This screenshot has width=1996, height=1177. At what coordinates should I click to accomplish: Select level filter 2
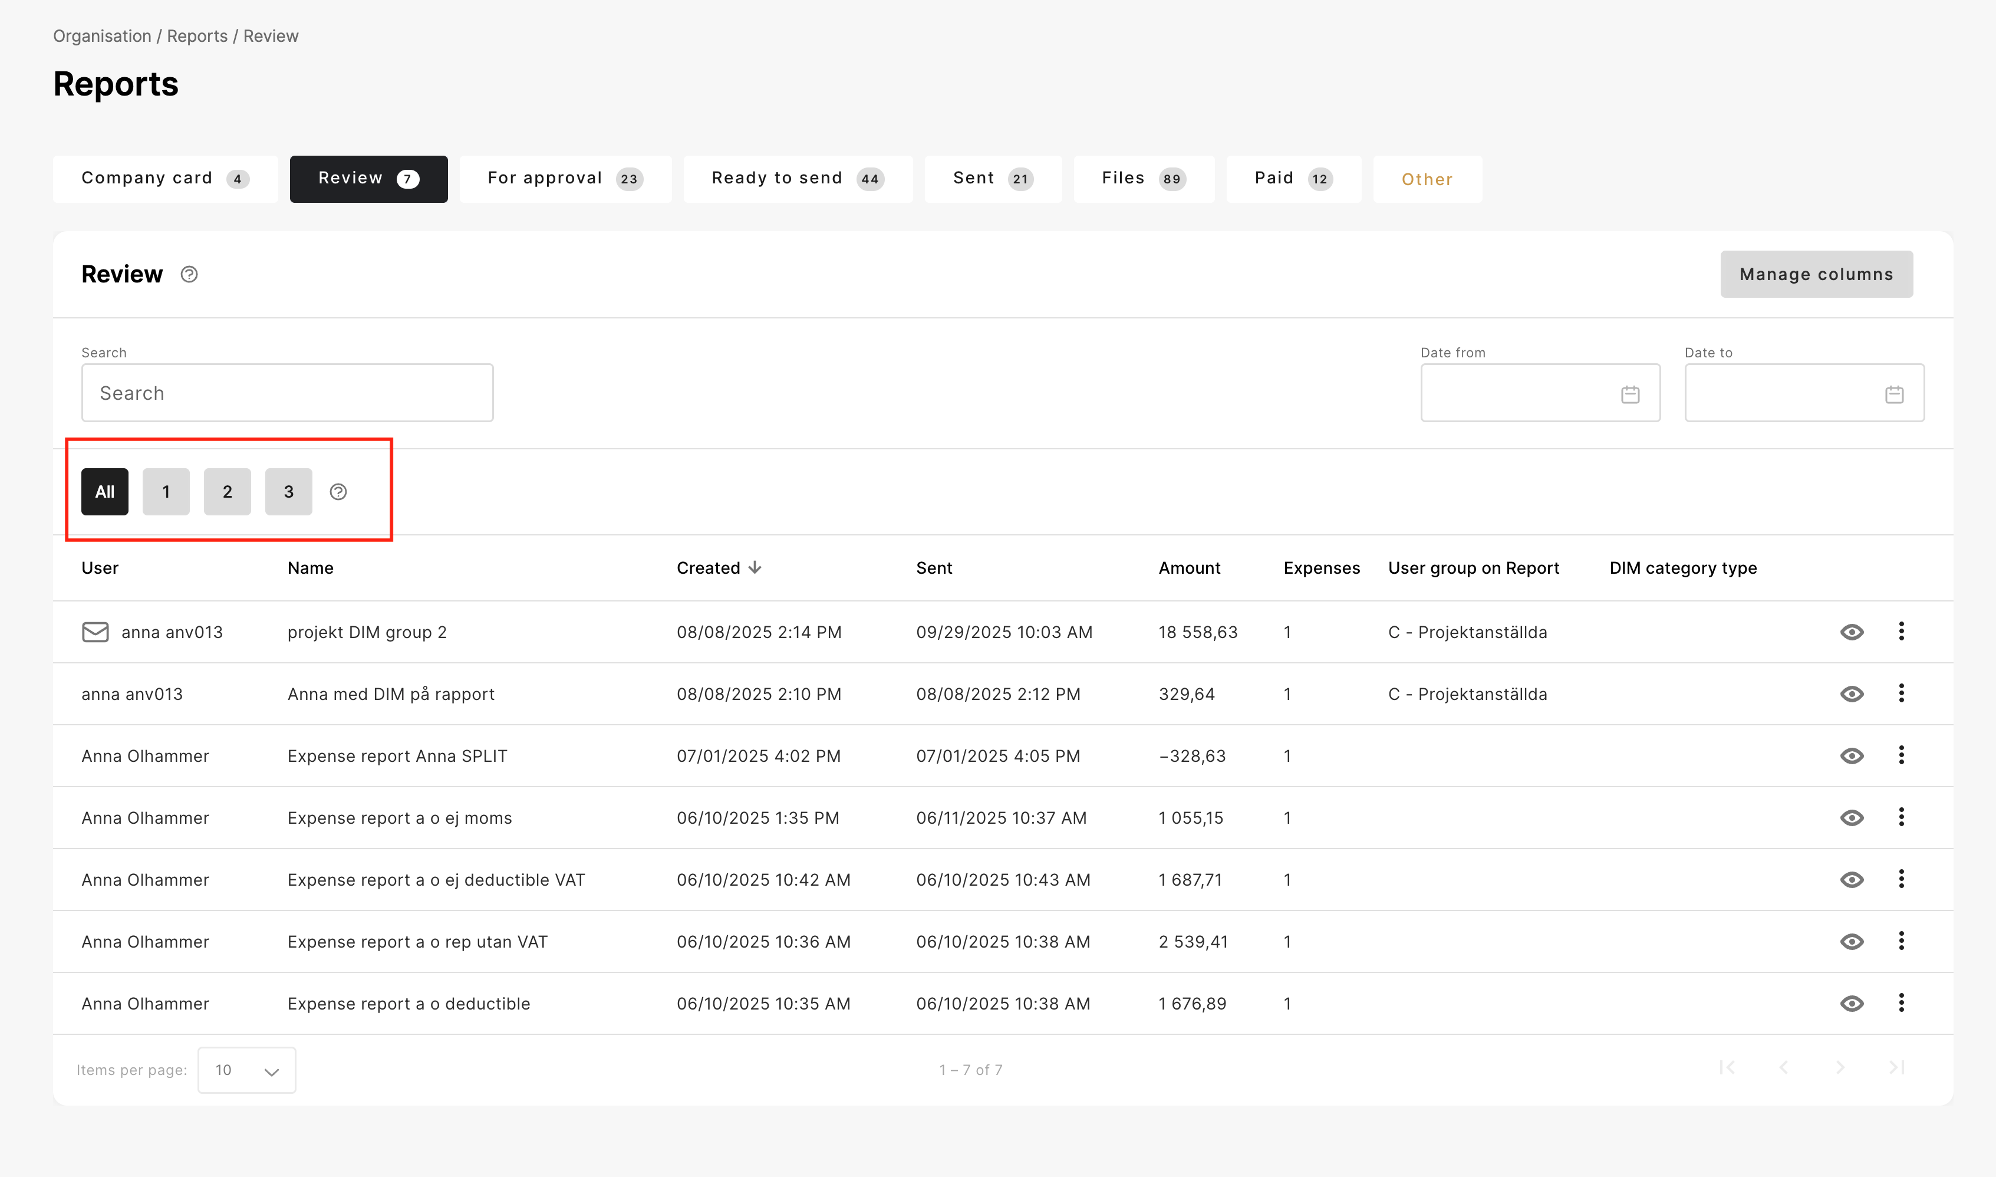pyautogui.click(x=228, y=492)
